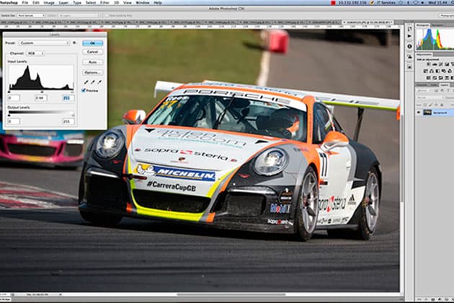This screenshot has width=454, height=303.
Task: Click the Auto button in Levels
Action: point(93,62)
